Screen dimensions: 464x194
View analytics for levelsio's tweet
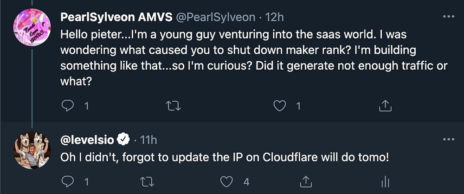(x=384, y=181)
